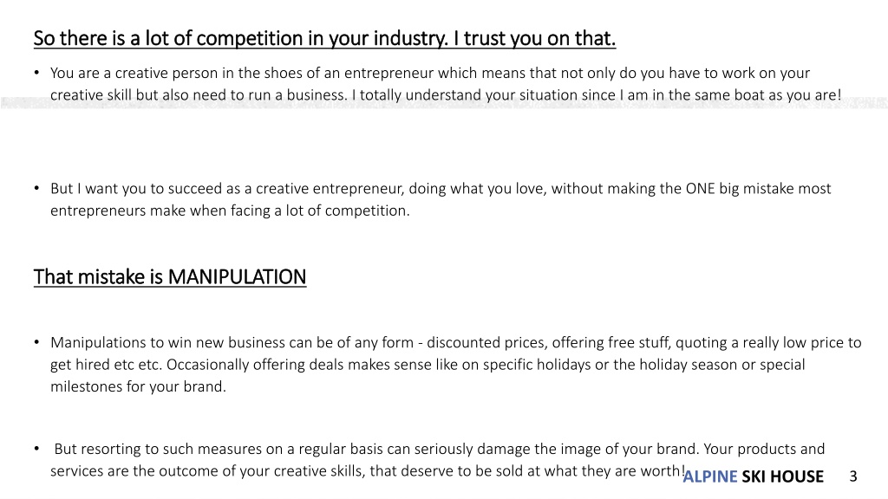
Task: Click the SKI HOUSE footer text
Action: [783, 476]
